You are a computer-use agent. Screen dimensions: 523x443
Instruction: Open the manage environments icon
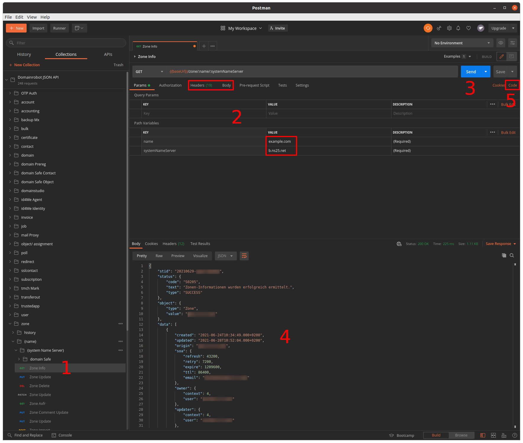[x=512, y=43]
